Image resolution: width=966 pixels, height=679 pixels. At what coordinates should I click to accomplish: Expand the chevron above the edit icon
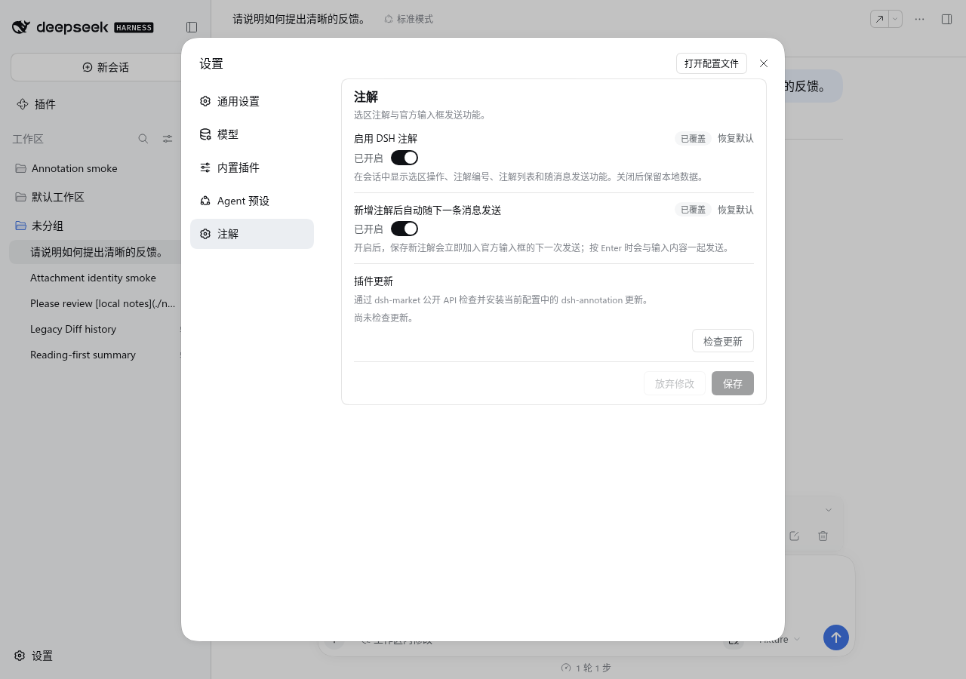pos(829,510)
